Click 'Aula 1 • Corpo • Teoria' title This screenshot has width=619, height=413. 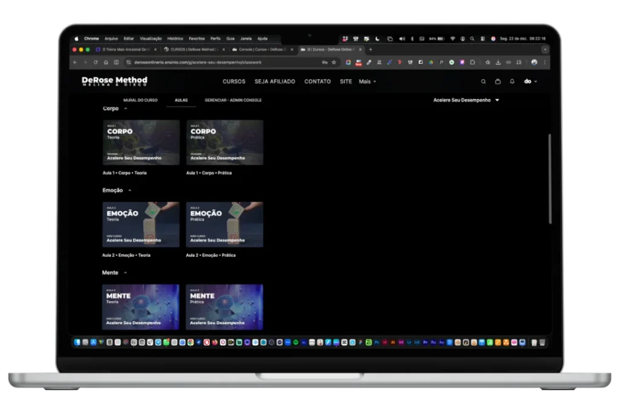(125, 173)
